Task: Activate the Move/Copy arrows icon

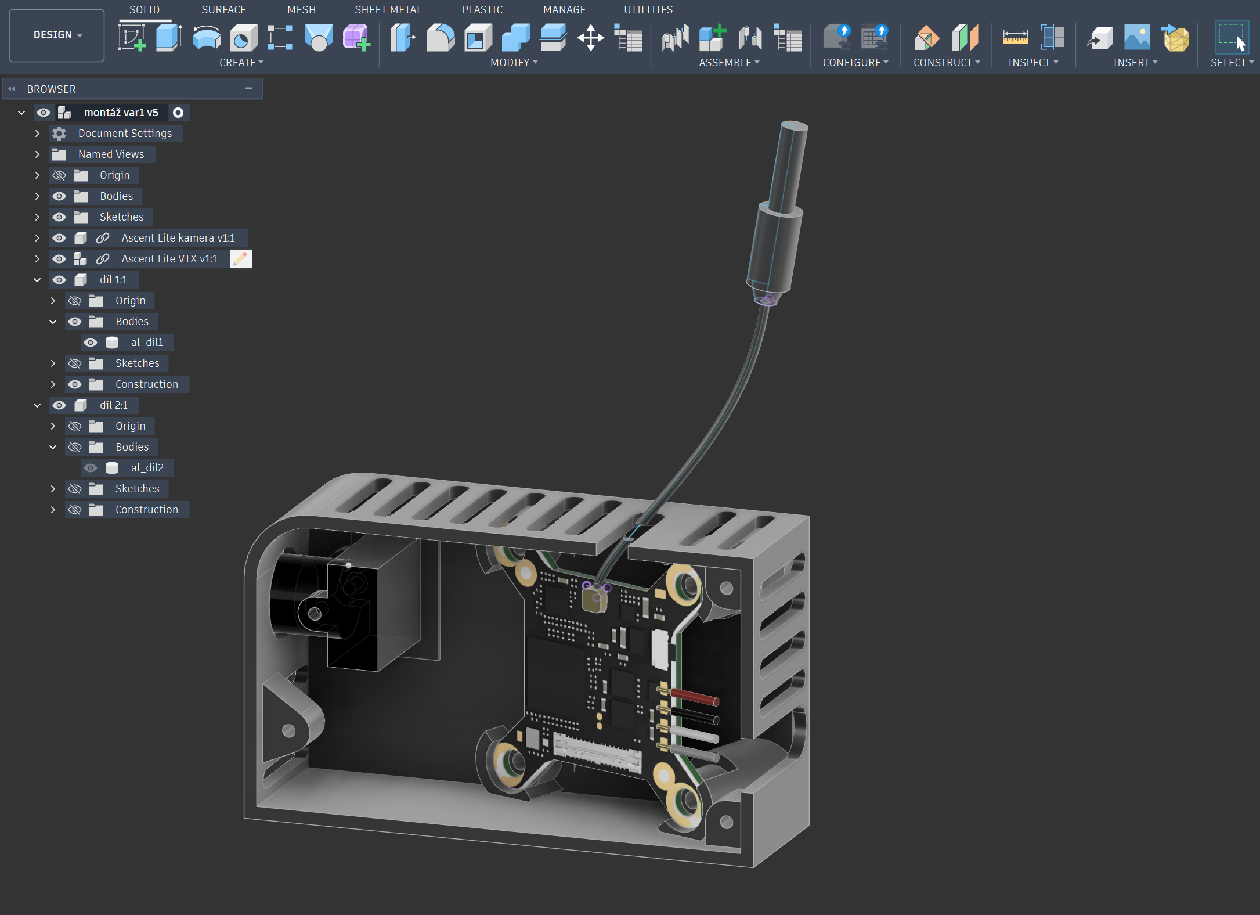Action: [x=590, y=38]
